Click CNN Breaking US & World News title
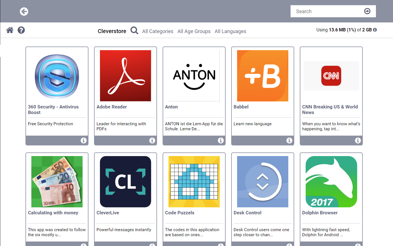The height and width of the screenshot is (246, 393). pyautogui.click(x=330, y=110)
